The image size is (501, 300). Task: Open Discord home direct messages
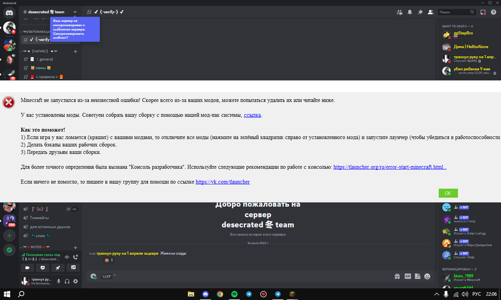9,12
